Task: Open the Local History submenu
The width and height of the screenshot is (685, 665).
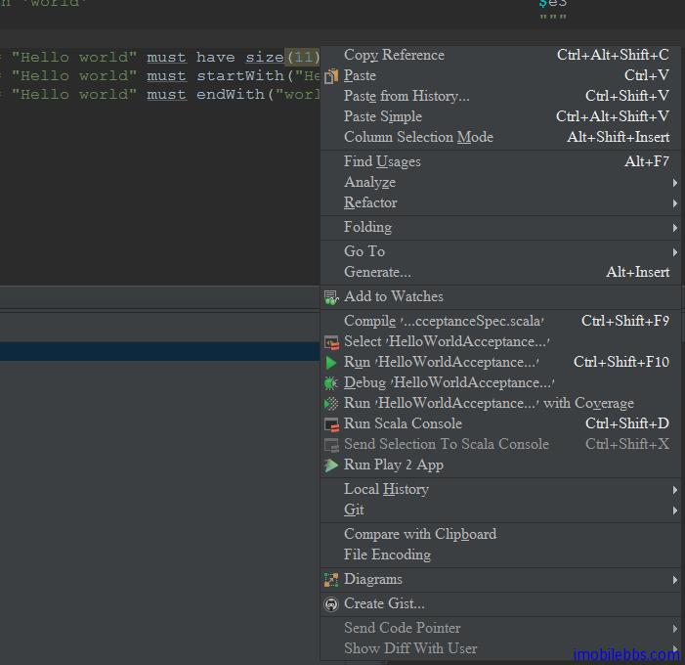Action: point(386,490)
